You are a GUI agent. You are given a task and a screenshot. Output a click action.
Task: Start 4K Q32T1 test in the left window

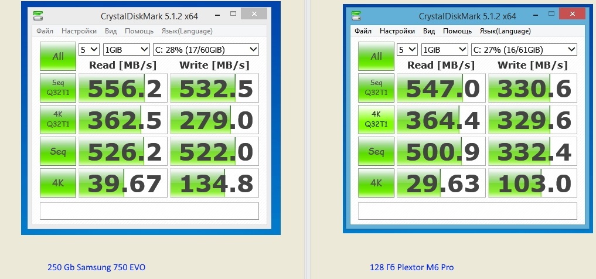58,120
